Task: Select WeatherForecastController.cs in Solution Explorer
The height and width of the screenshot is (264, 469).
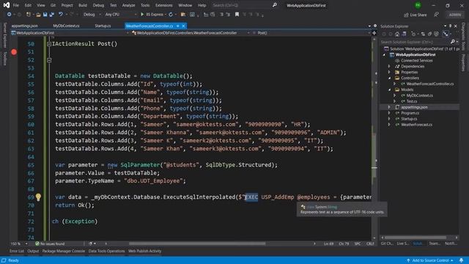Action: tap(430, 84)
